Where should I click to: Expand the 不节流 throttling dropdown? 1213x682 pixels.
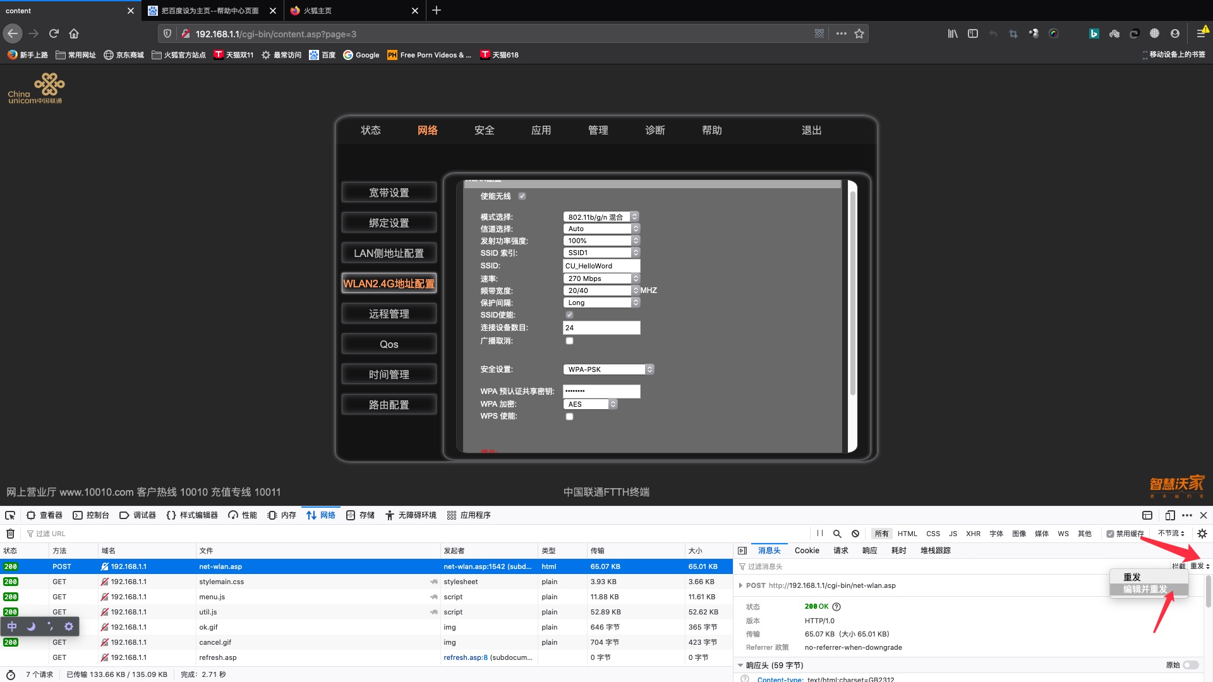1171,534
